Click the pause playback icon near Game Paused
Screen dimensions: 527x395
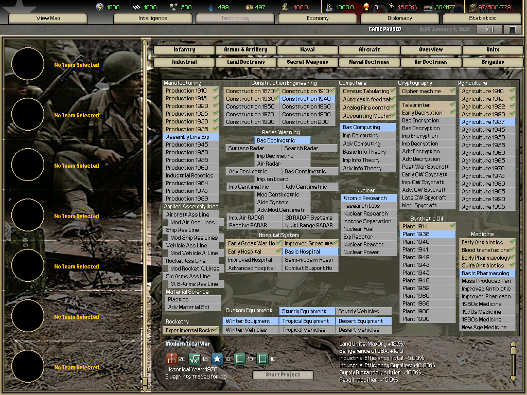click(x=489, y=29)
